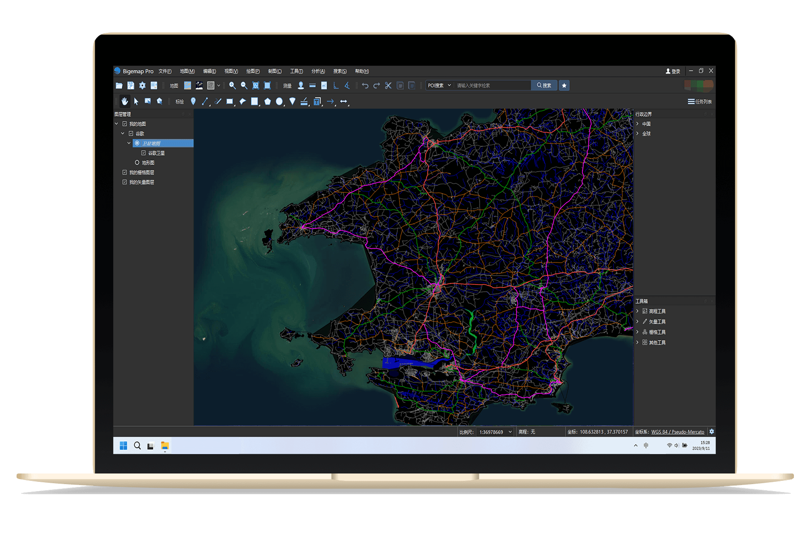Activate the hand pan tool
The image size is (811, 541).
[125, 101]
